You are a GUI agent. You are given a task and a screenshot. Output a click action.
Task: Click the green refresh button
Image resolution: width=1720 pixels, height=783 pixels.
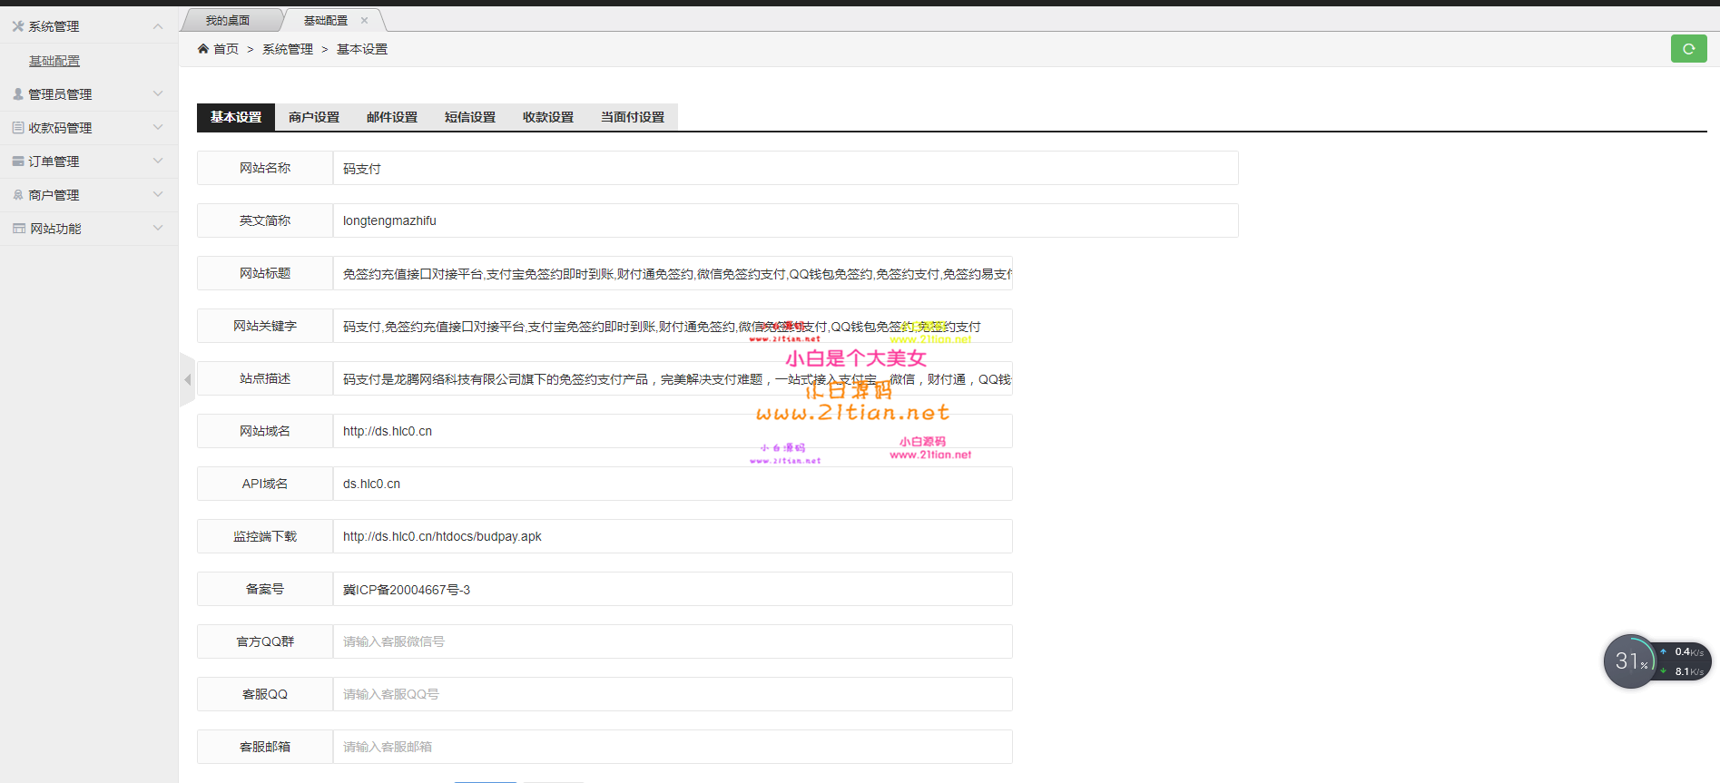[x=1688, y=49]
